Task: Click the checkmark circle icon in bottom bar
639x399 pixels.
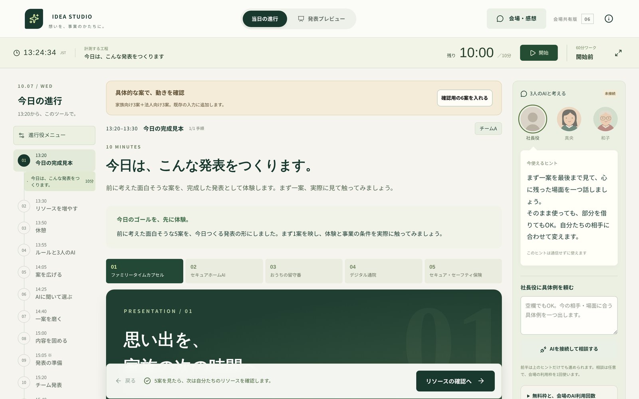Action: tap(147, 381)
